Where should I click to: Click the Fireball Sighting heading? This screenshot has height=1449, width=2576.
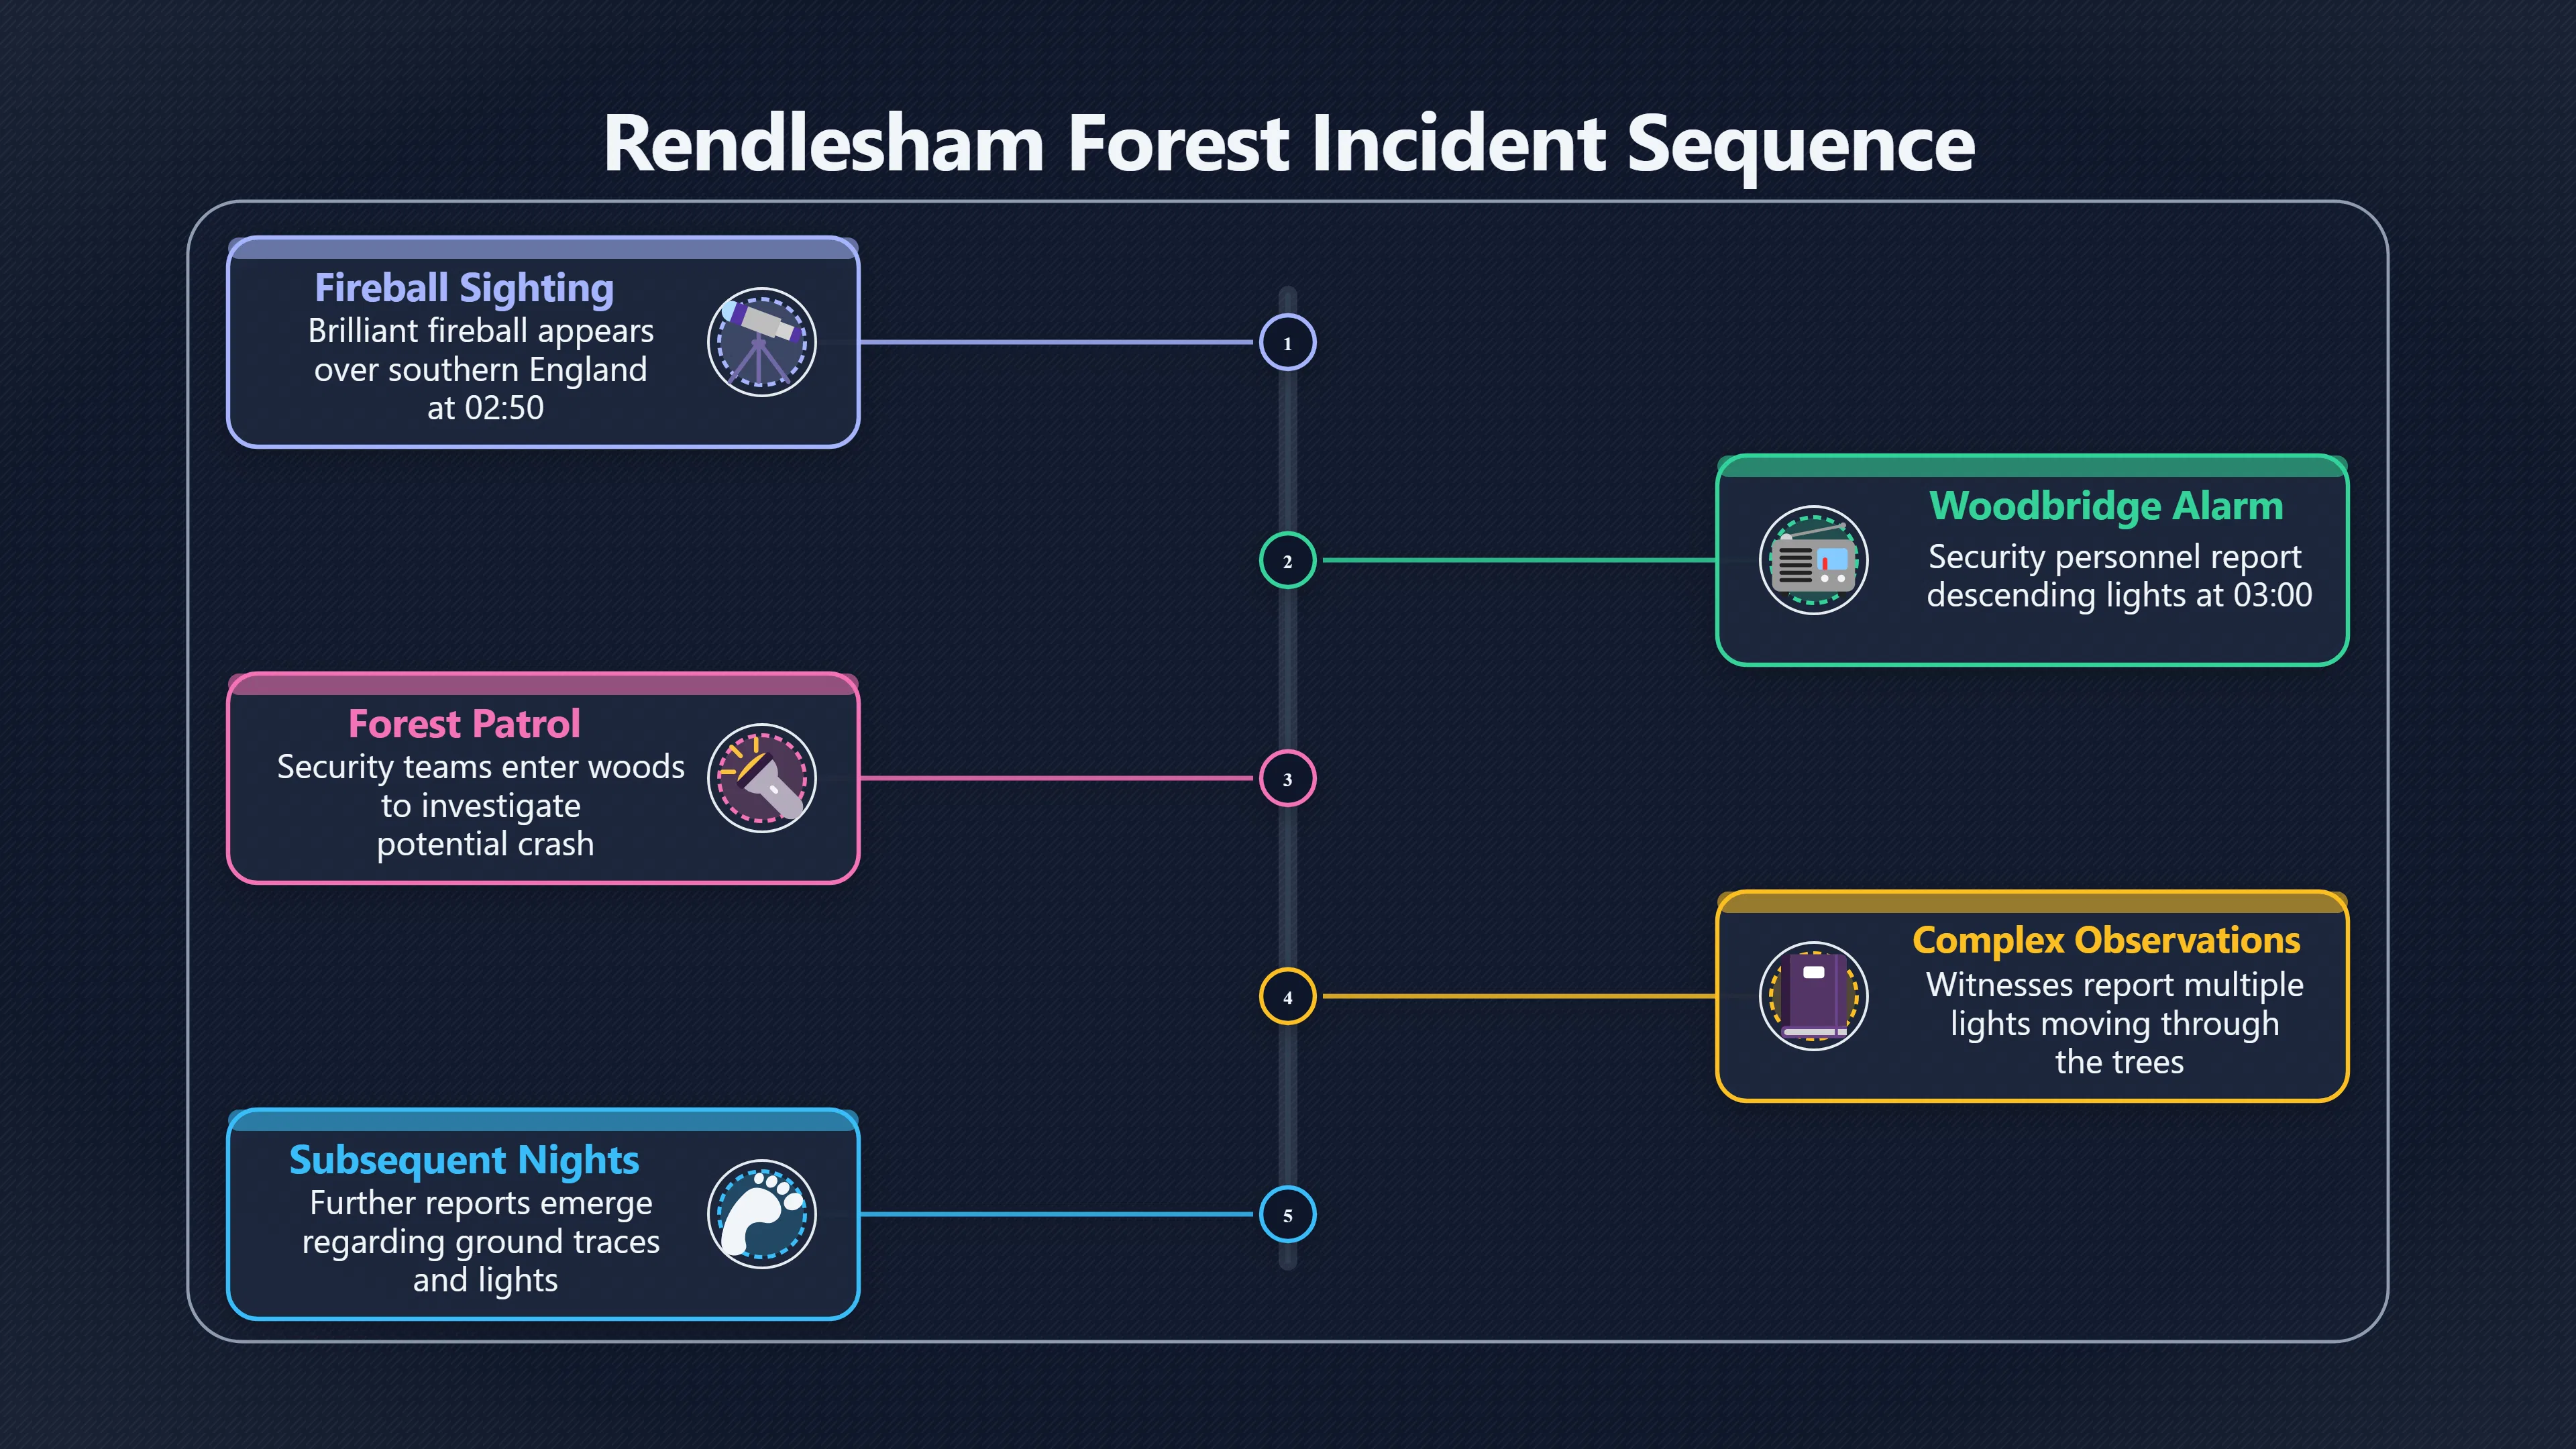click(464, 288)
